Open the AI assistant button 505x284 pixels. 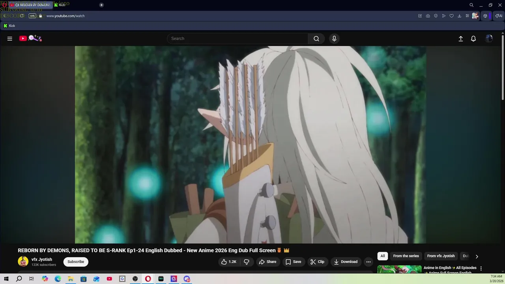499,16
